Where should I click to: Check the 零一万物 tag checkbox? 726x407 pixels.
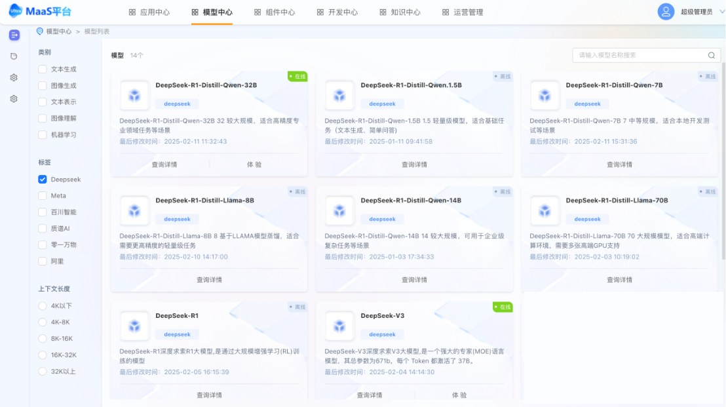tap(43, 245)
